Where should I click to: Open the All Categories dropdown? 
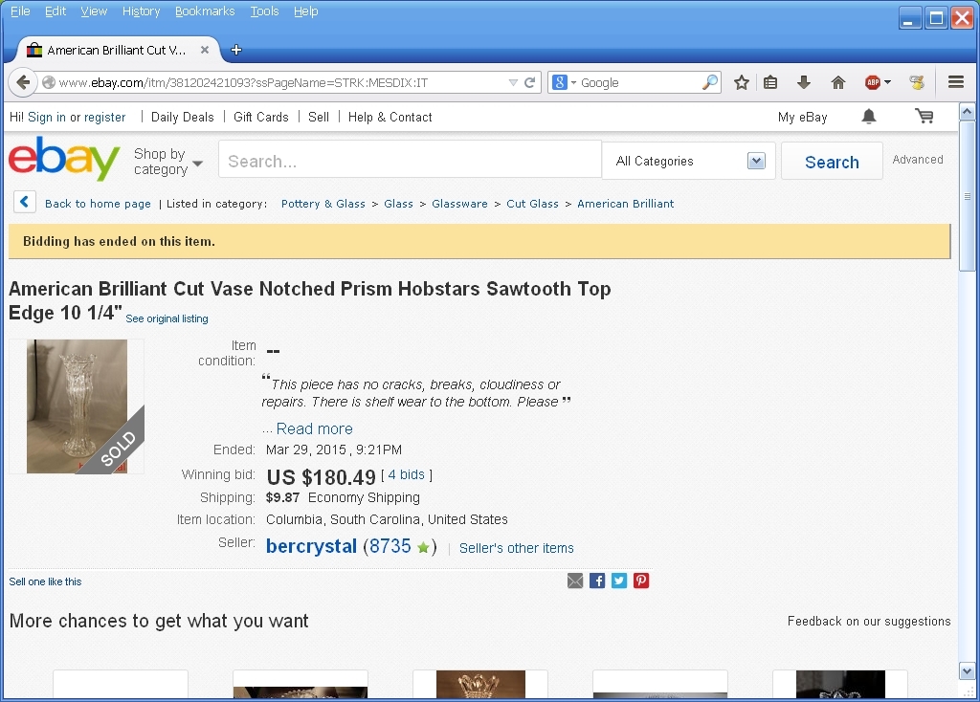[690, 161]
